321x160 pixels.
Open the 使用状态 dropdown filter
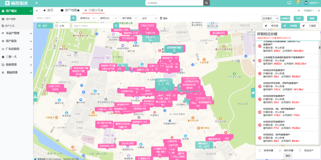tap(87, 18)
